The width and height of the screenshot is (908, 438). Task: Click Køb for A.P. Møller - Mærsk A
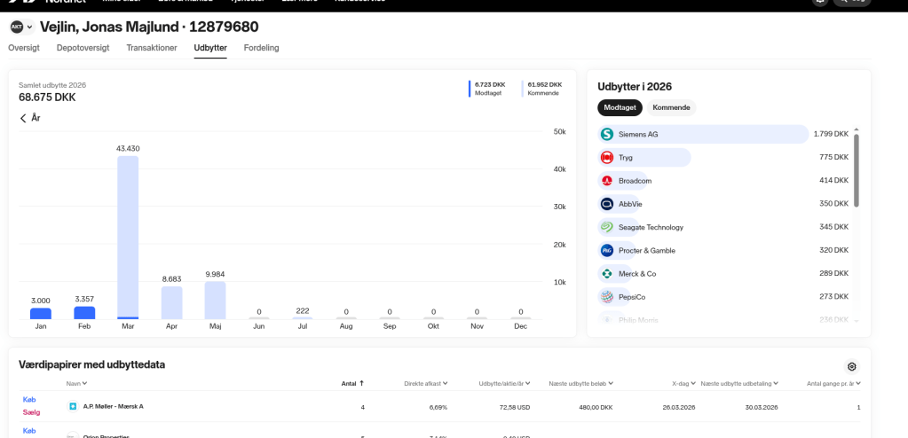point(29,400)
